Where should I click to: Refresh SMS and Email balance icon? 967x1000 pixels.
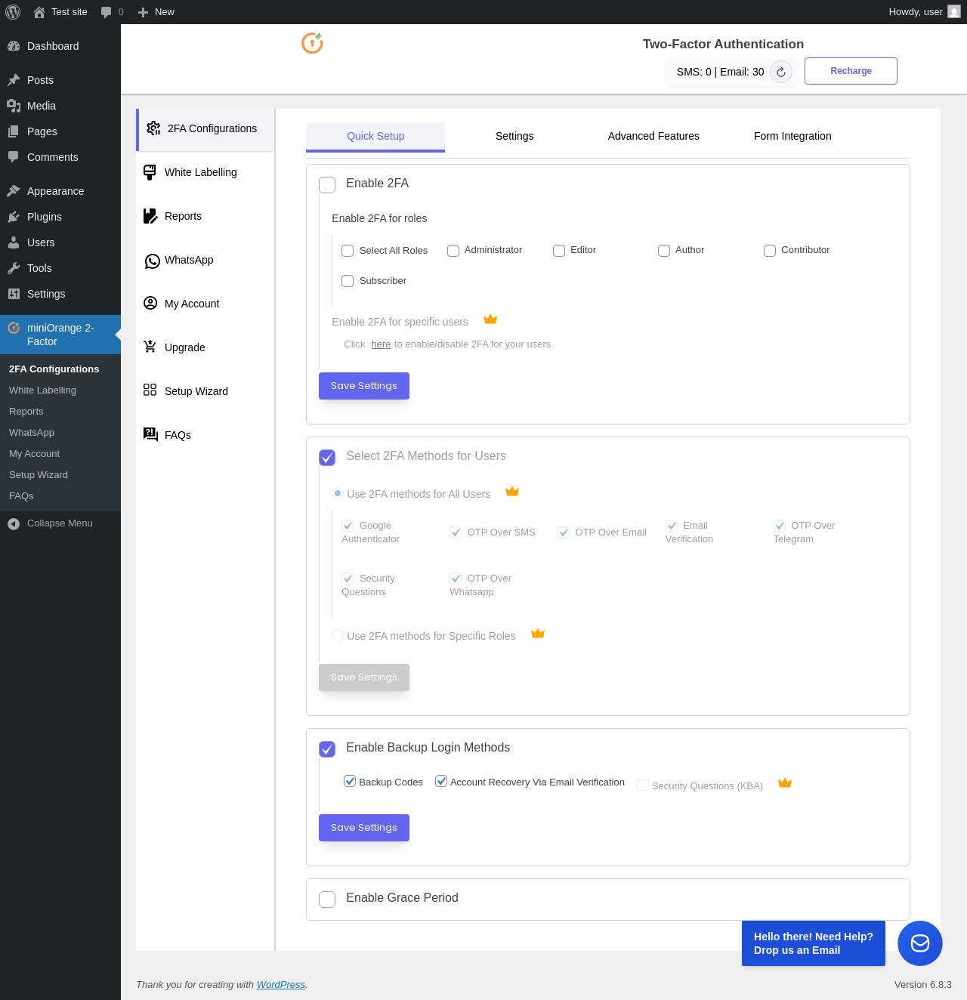point(781,72)
